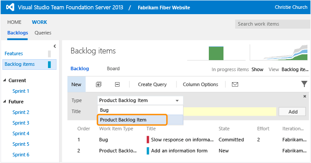
Task: Click the Product Backlo... type cell
Action: click(118, 151)
